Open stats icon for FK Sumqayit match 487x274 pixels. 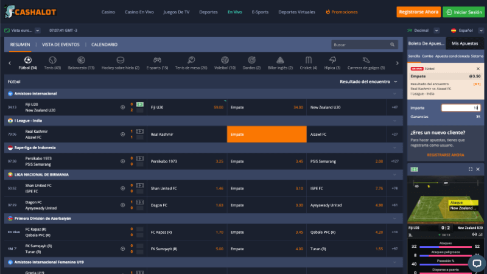tap(123, 249)
